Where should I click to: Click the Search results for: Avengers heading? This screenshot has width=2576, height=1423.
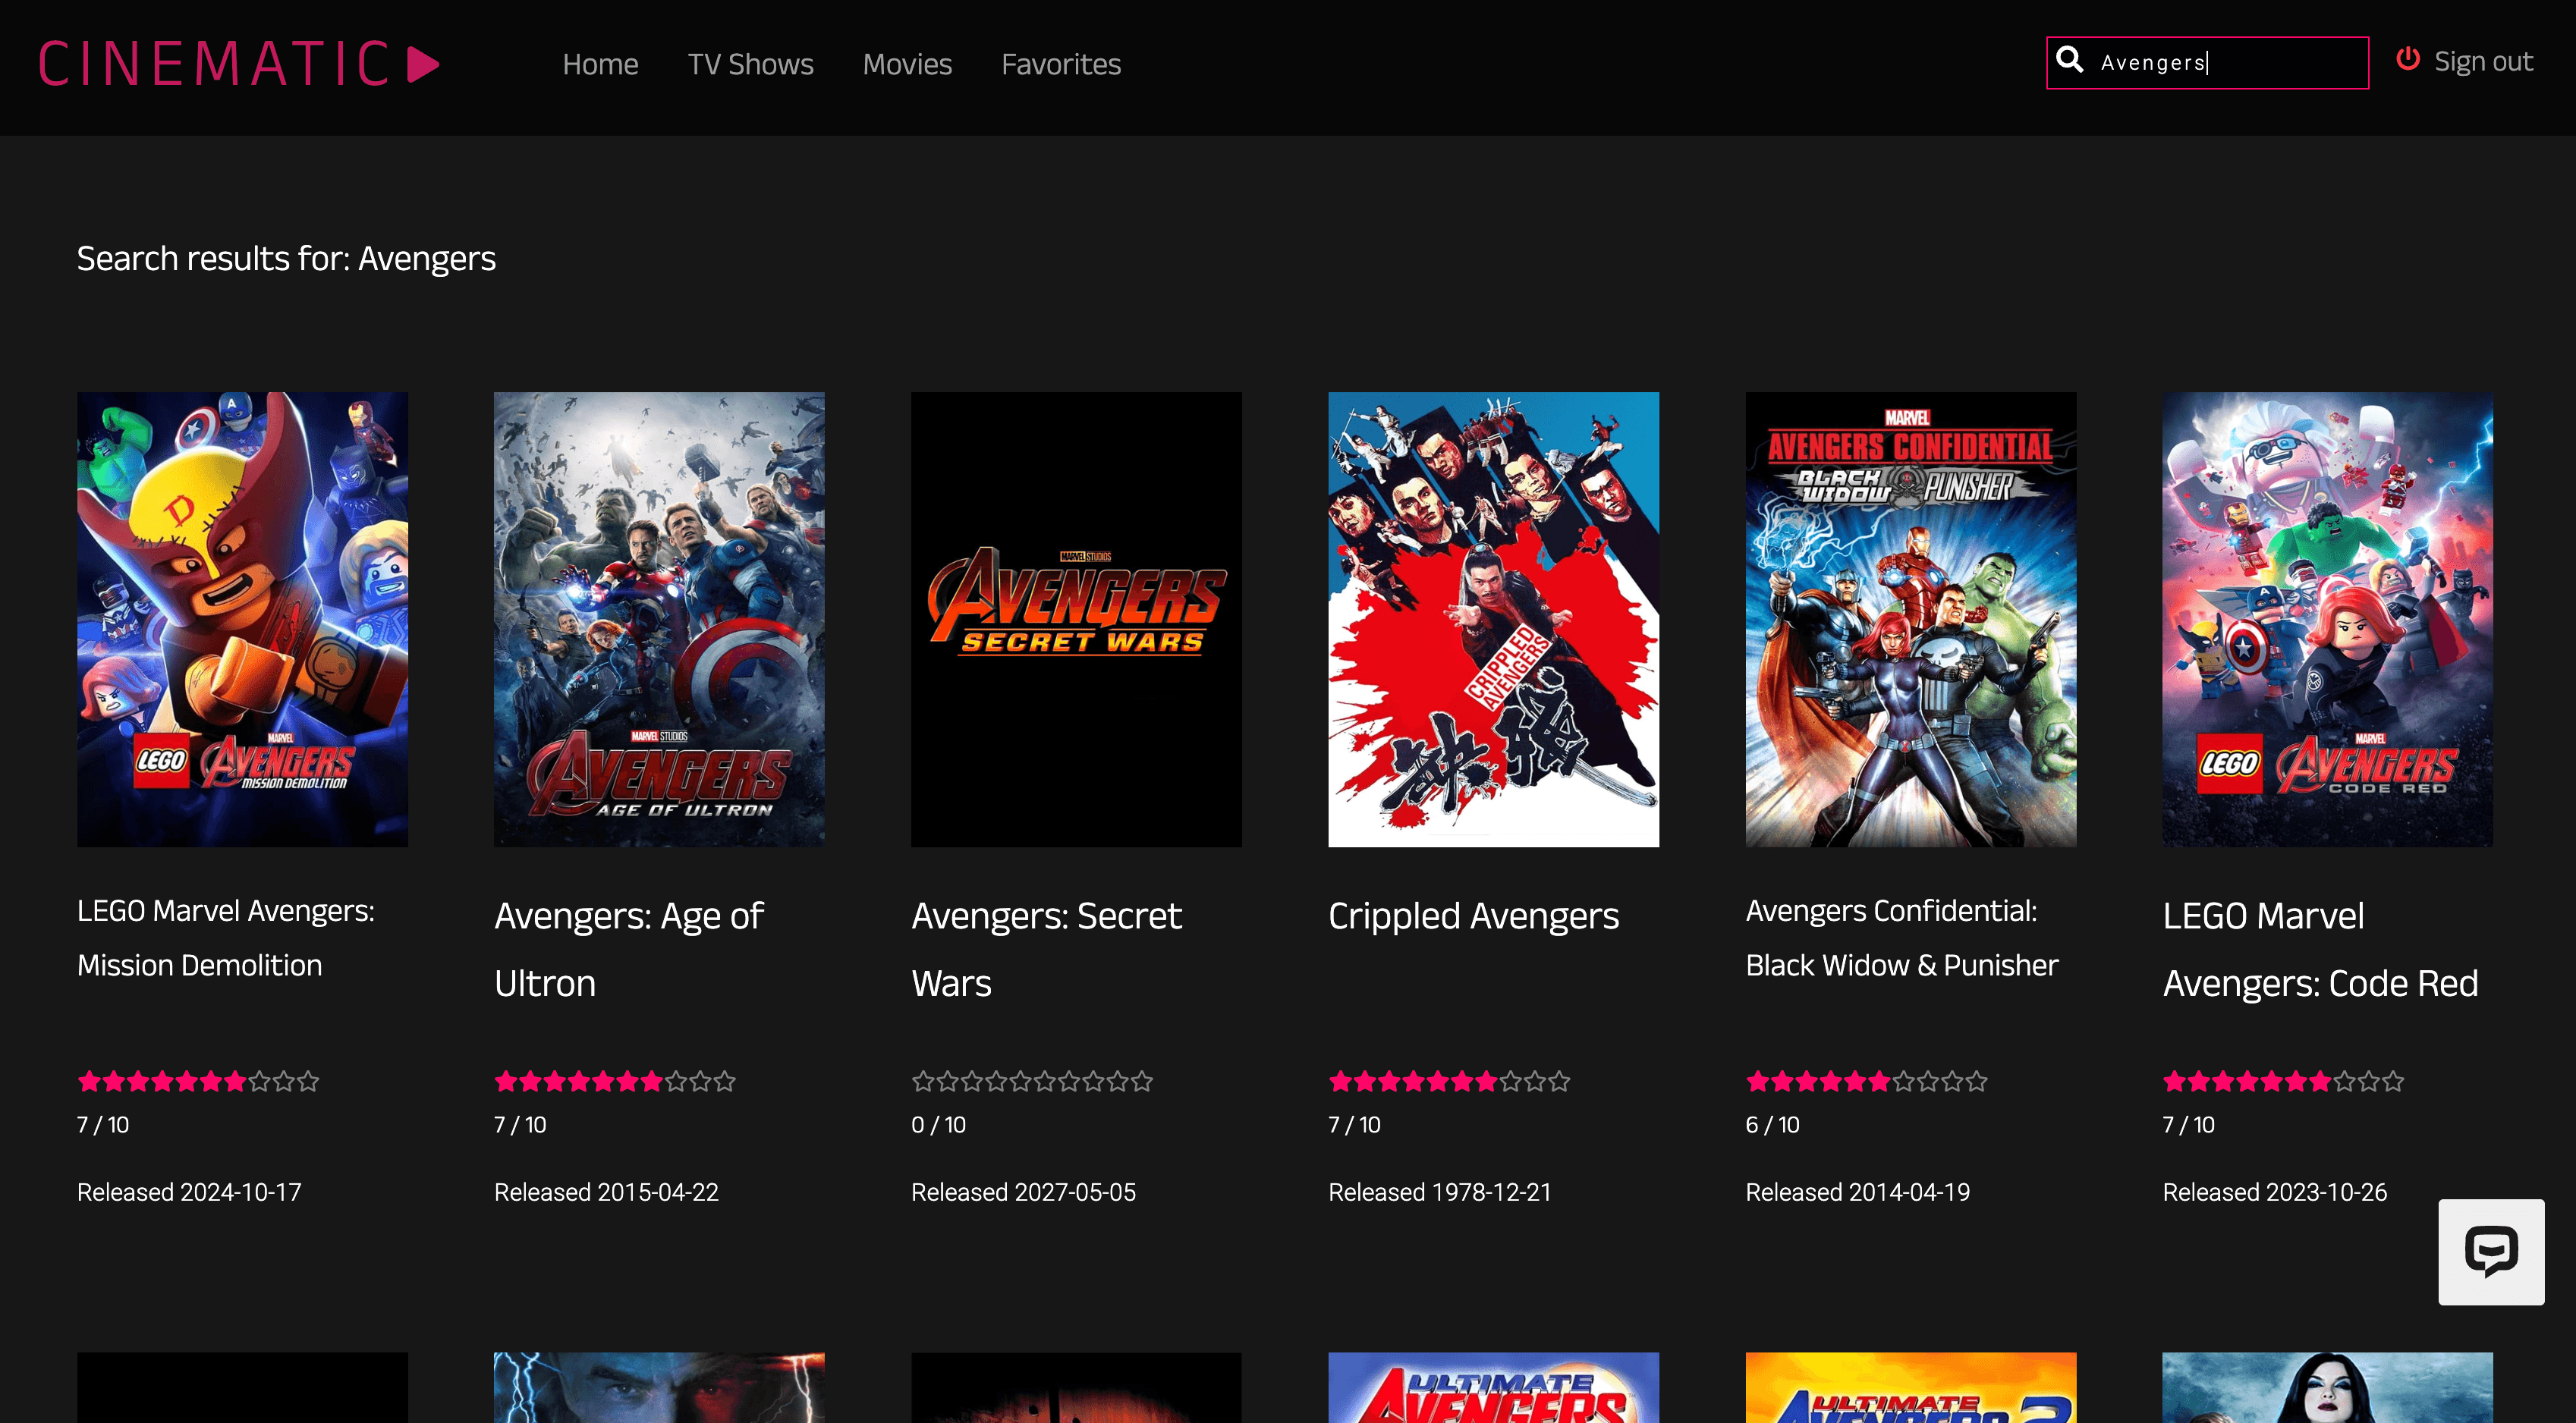[286, 259]
